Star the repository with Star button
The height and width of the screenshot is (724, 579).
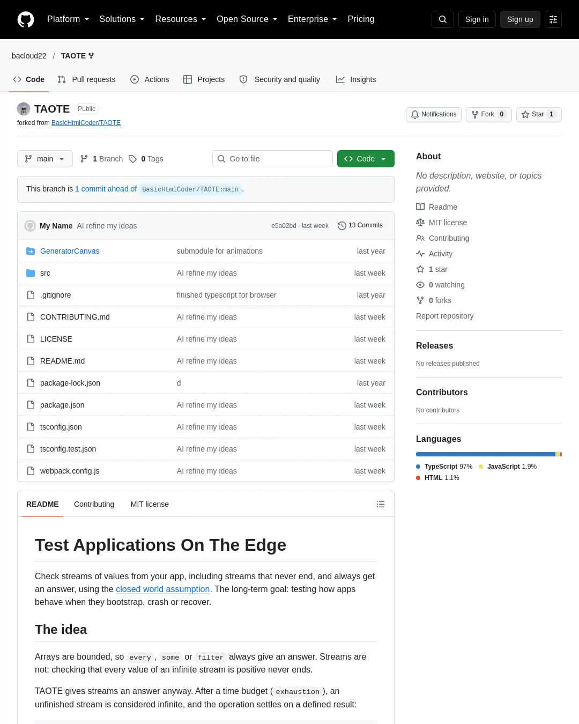tap(539, 114)
